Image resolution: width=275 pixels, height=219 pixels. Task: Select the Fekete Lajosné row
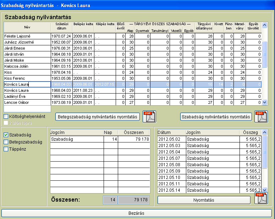tap(133, 36)
